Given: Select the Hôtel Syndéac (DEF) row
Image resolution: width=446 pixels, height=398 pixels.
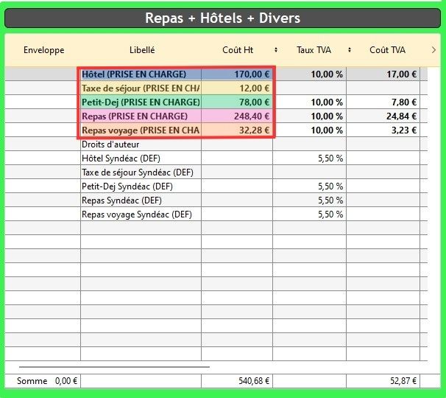Looking at the screenshot, I should click(140, 158).
